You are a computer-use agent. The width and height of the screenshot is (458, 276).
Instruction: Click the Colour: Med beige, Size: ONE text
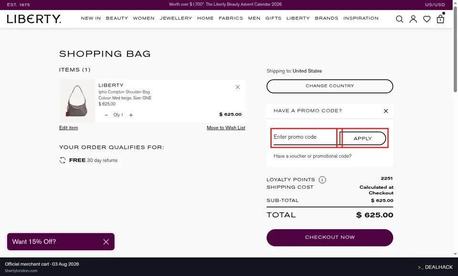[x=125, y=98]
